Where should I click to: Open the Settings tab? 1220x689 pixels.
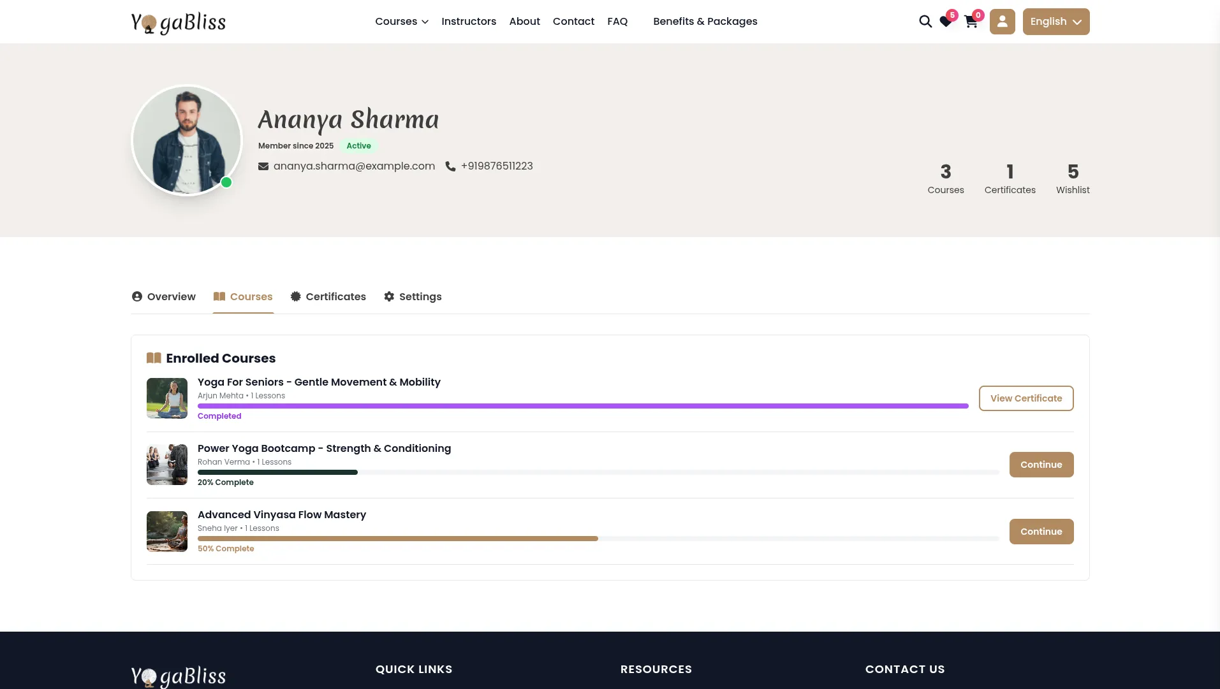[x=413, y=296]
